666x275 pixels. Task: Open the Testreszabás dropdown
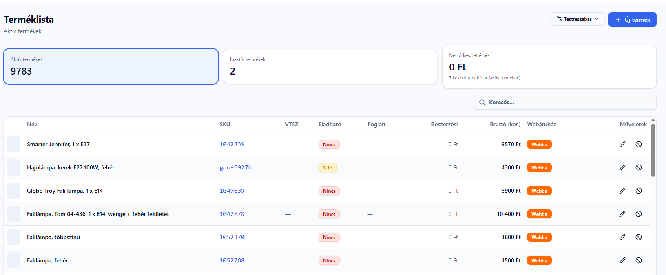577,19
